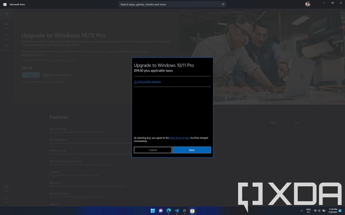This screenshot has height=215, width=345.
Task: Cancel the Windows Pro purchase dialog
Action: [x=153, y=150]
